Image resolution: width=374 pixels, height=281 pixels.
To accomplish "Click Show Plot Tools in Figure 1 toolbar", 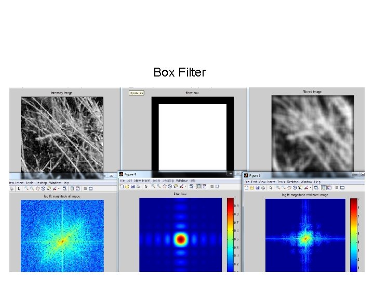I will click(x=217, y=186).
